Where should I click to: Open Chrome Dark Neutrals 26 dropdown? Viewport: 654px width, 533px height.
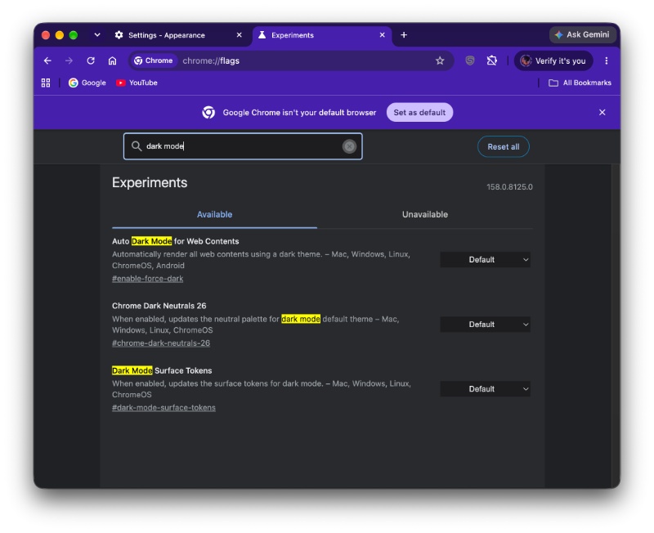tap(485, 325)
